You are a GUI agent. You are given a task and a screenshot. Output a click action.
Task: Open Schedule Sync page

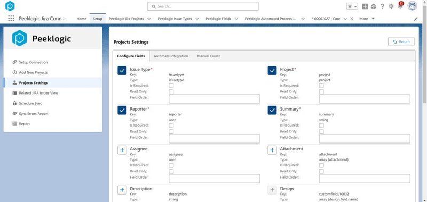pyautogui.click(x=30, y=103)
